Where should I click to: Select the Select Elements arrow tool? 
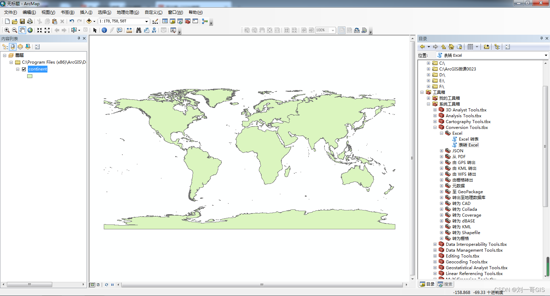tap(95, 30)
